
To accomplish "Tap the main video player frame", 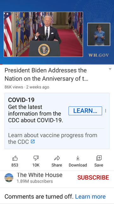I will pyautogui.click(x=43, y=34).
